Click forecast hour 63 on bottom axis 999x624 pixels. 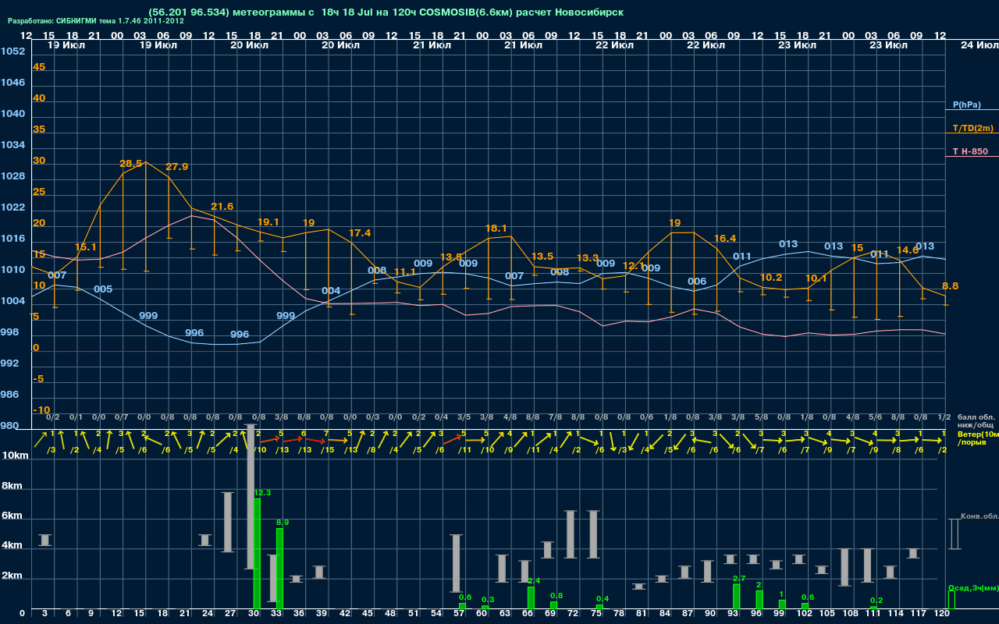tap(505, 614)
